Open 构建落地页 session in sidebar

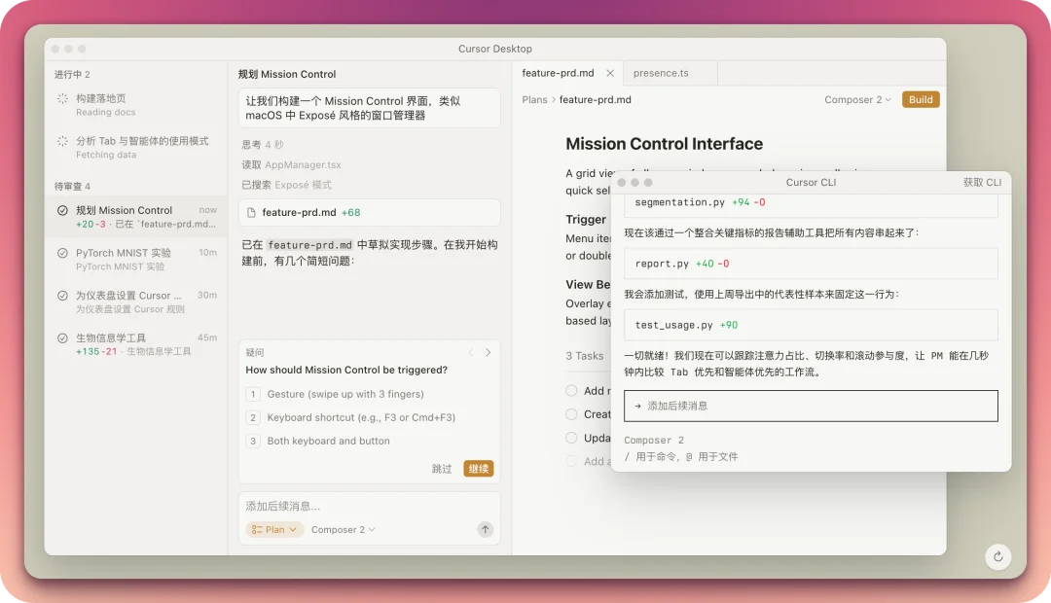pos(137,105)
